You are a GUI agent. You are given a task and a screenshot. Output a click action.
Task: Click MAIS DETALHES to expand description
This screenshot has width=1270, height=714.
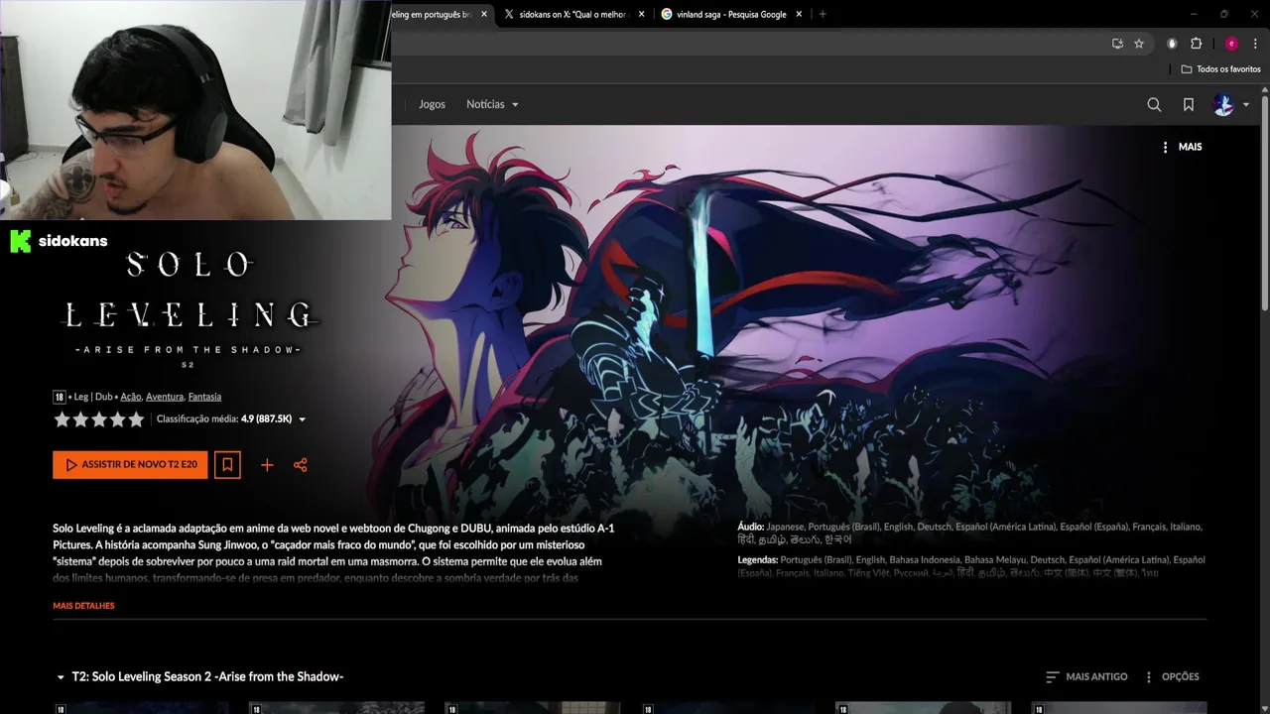coord(83,606)
